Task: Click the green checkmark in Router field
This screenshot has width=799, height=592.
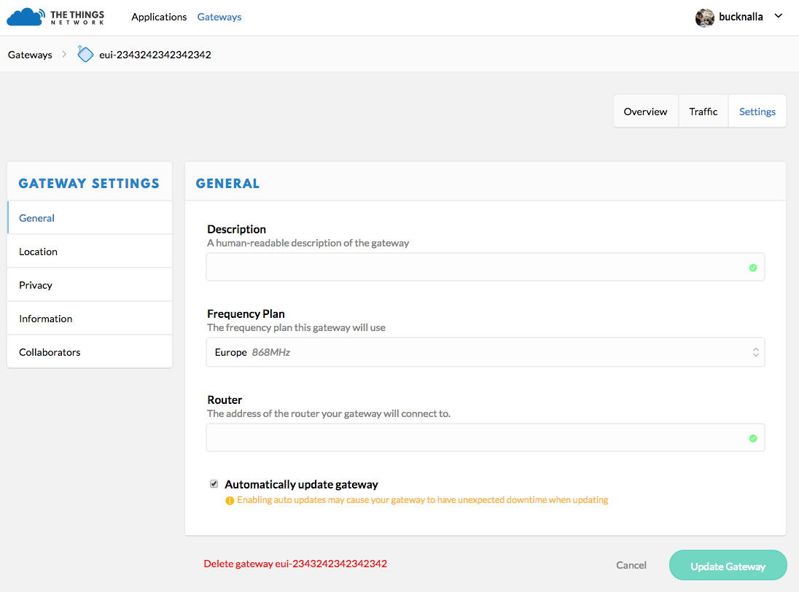Action: [753, 438]
